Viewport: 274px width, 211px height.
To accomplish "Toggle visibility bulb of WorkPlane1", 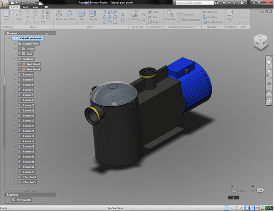I will click(x=20, y=64).
